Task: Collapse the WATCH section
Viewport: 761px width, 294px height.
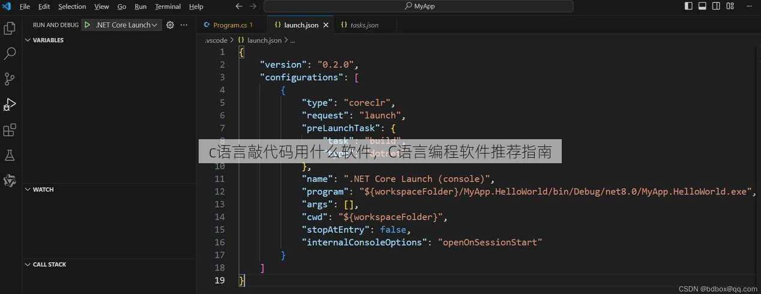Action: (x=109, y=190)
